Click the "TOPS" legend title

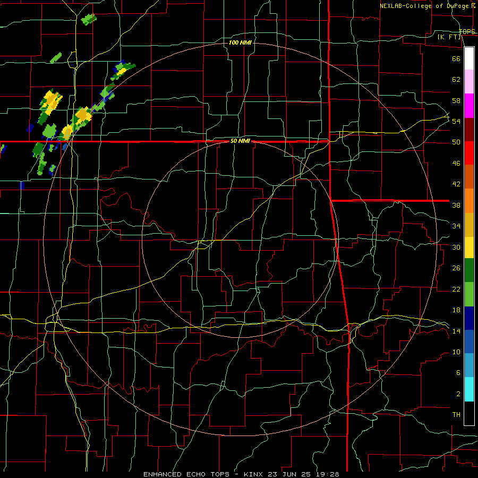tap(467, 31)
